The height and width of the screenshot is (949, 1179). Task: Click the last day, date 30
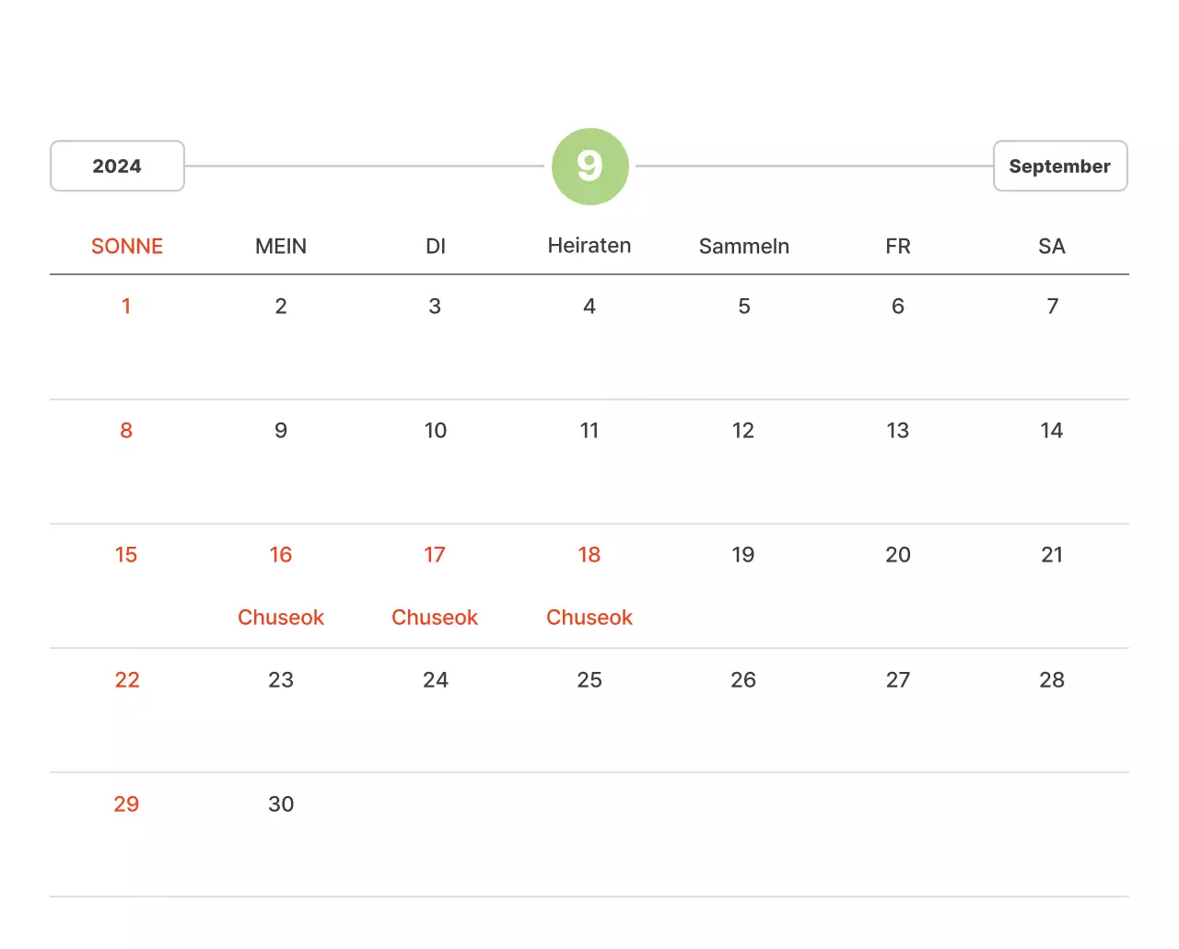coord(281,804)
